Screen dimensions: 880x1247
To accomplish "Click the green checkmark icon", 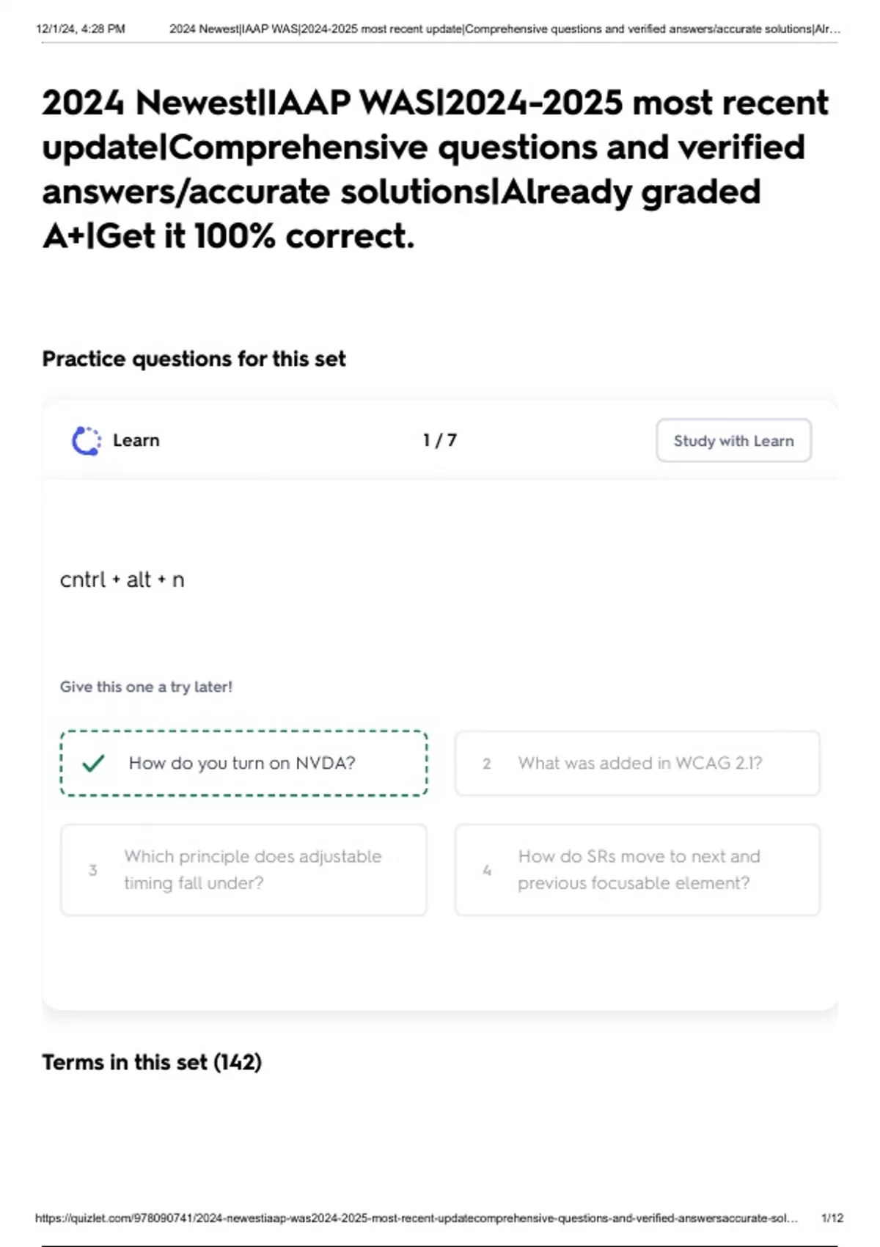I will click(93, 764).
